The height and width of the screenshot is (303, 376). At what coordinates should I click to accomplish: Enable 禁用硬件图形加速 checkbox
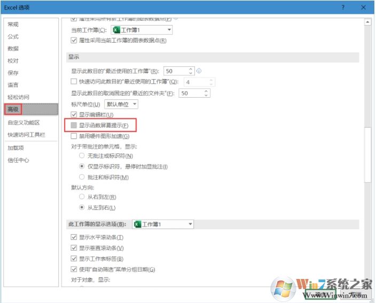74,136
